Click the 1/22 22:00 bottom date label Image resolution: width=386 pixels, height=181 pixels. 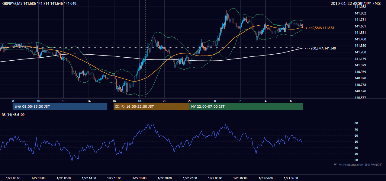(x=190, y=178)
